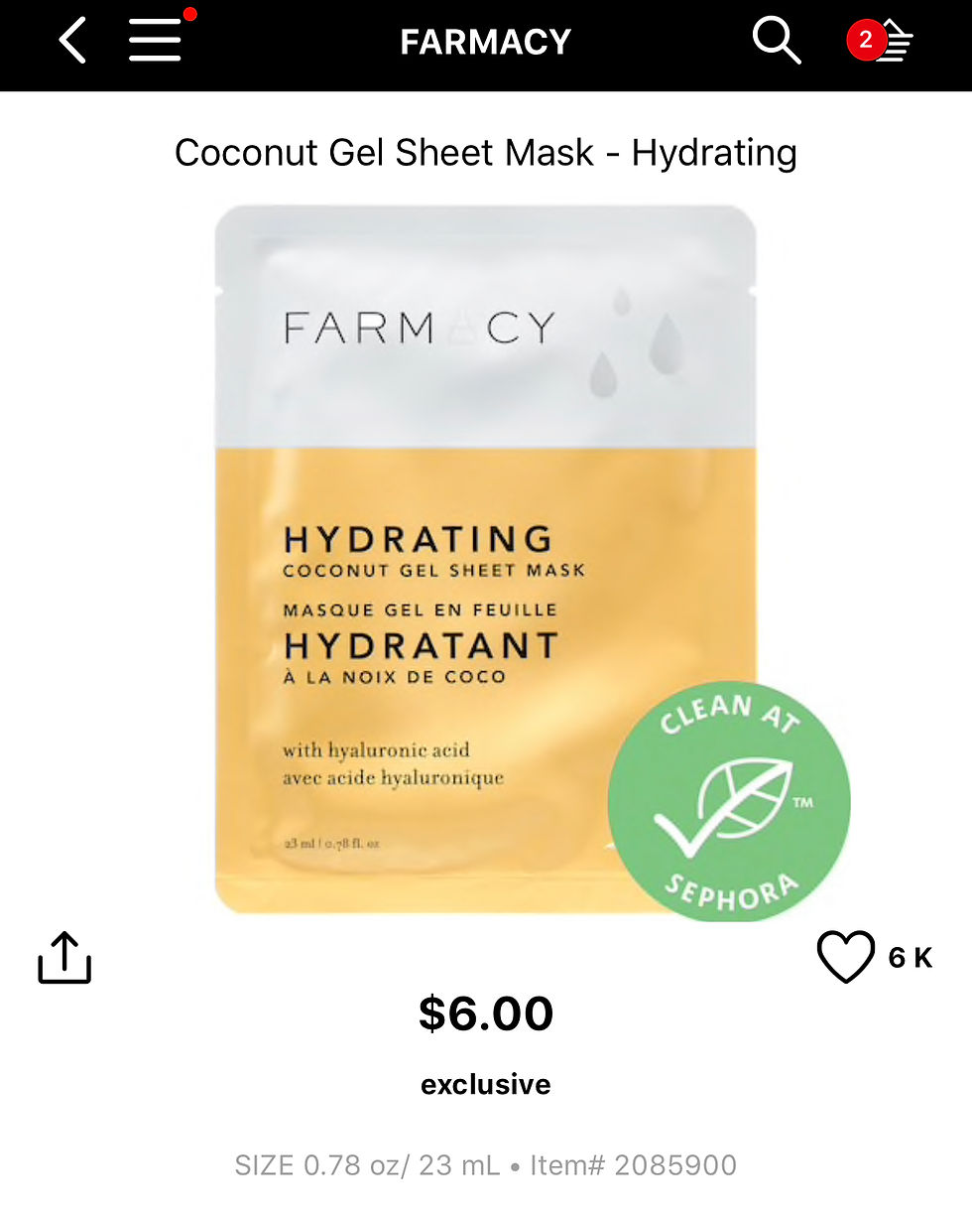Tap the exclusive label

pos(486,1085)
